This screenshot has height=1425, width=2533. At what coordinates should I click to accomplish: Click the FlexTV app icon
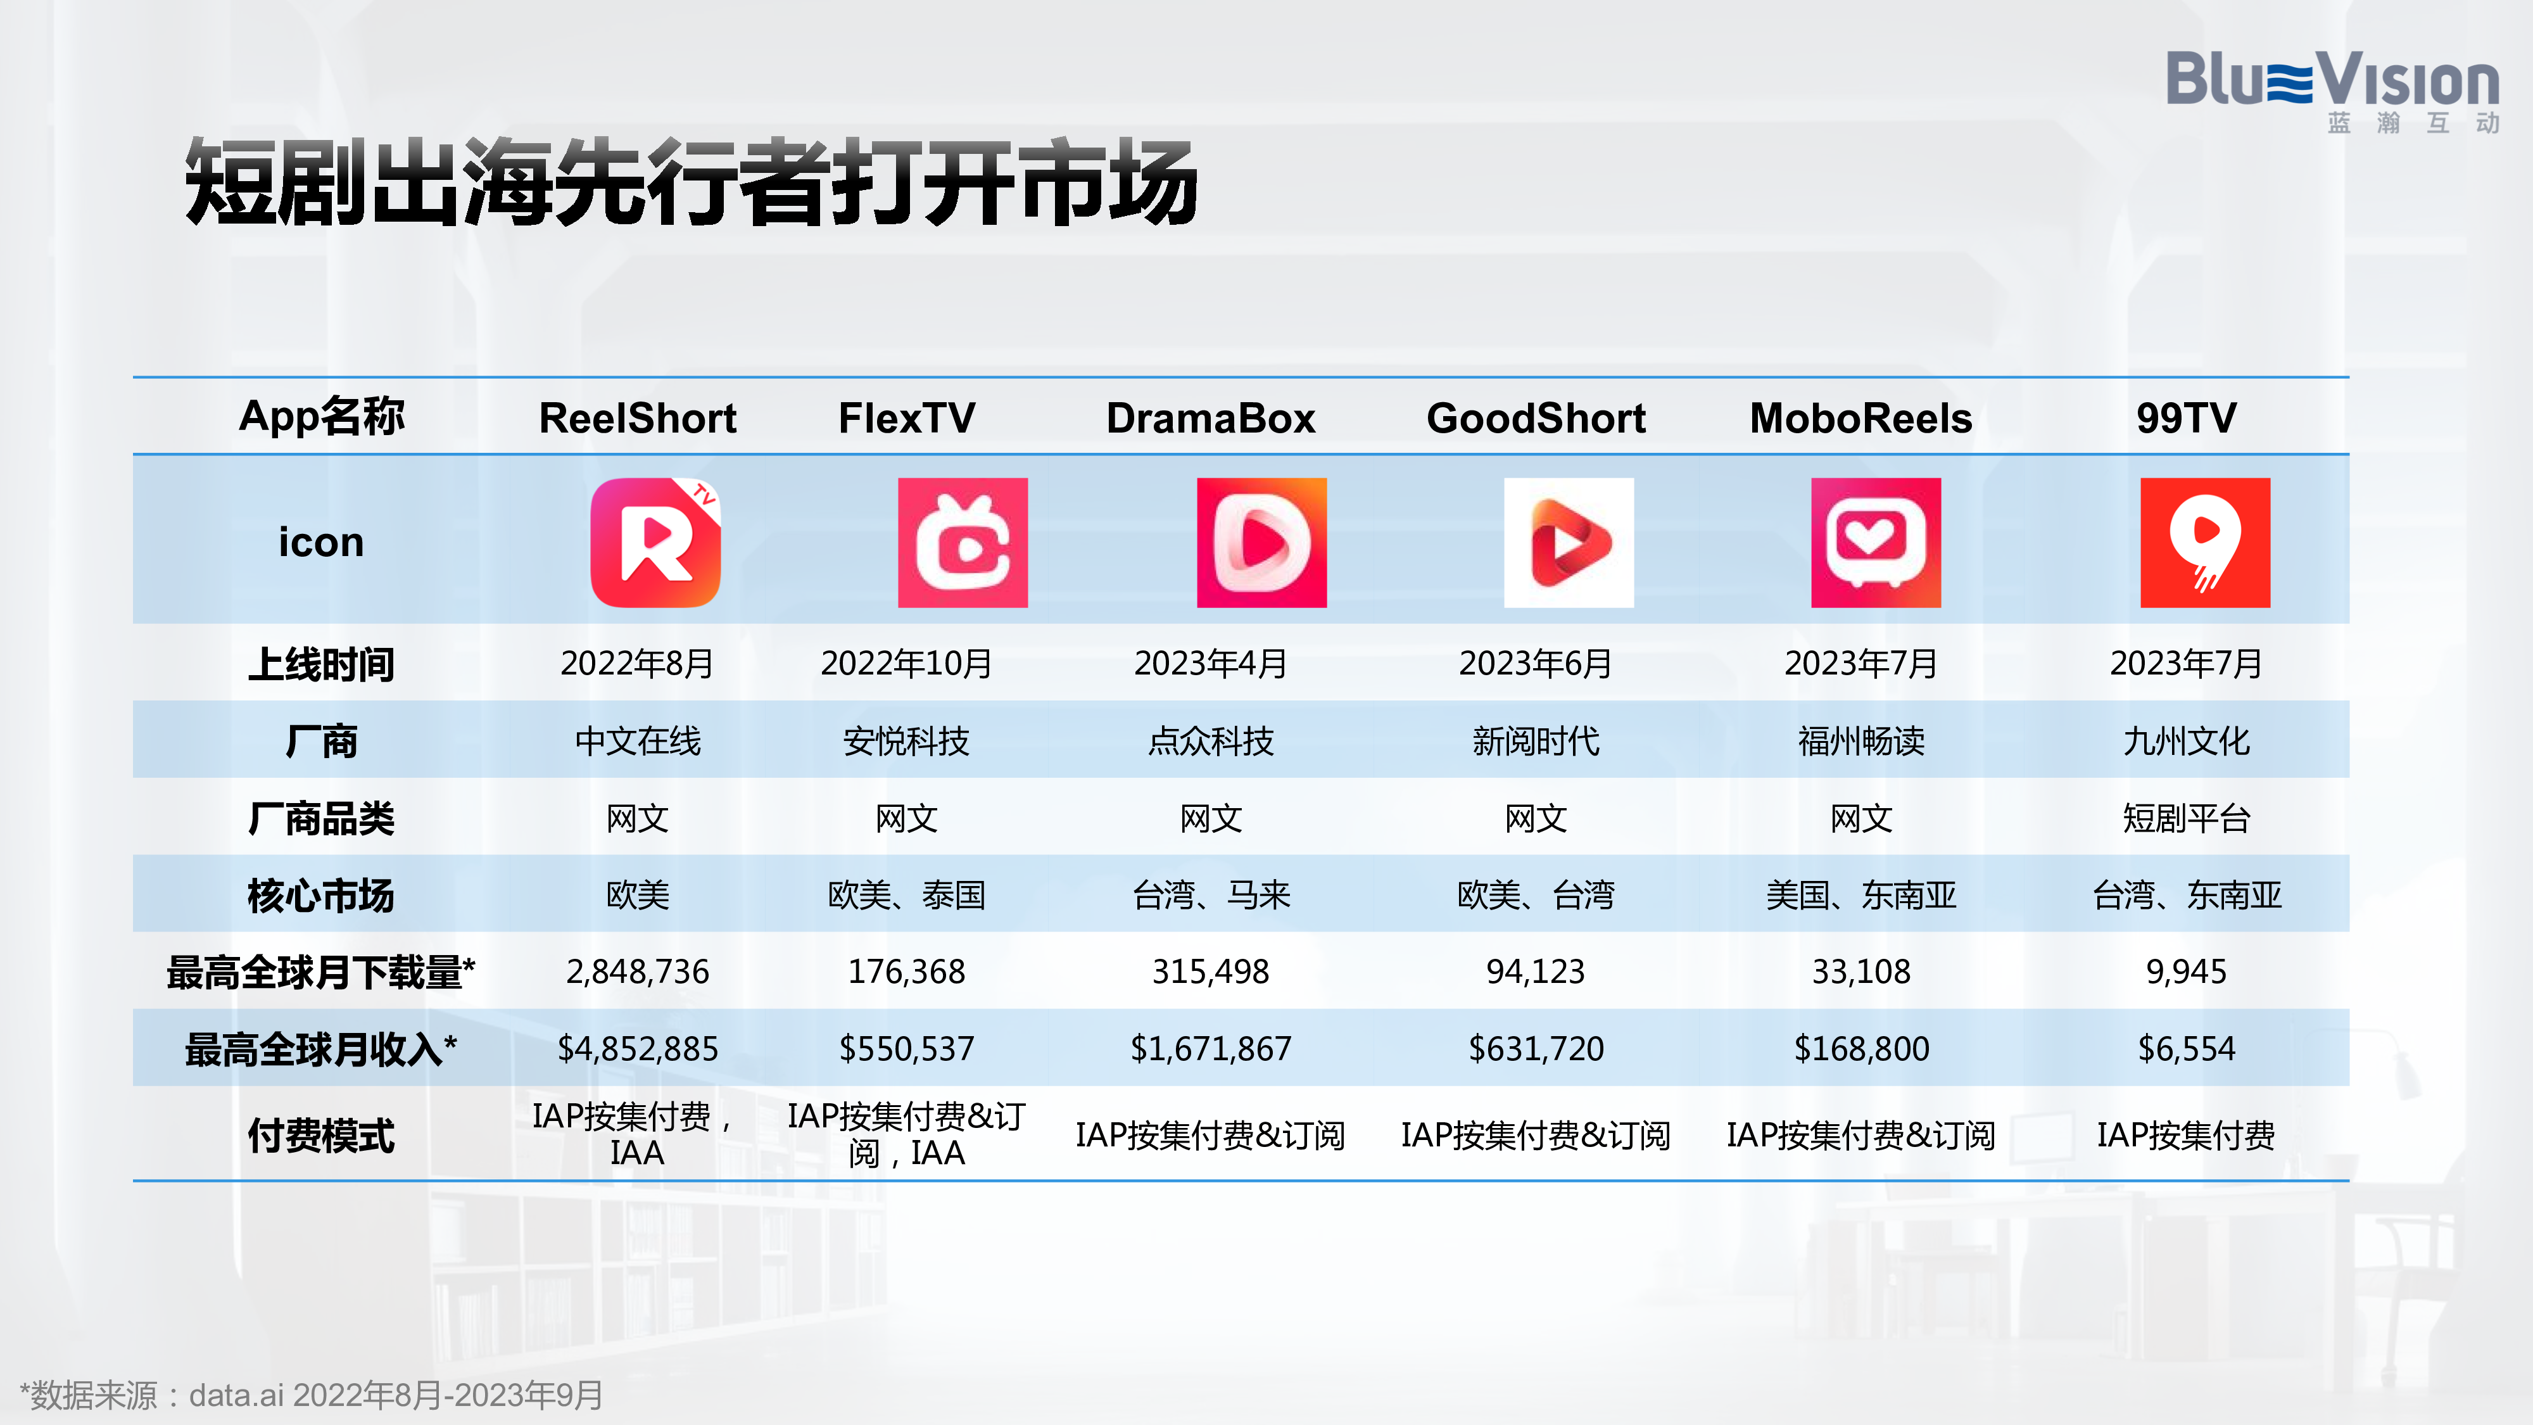tap(963, 543)
